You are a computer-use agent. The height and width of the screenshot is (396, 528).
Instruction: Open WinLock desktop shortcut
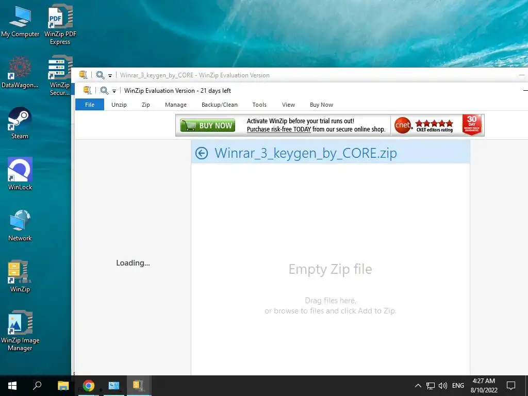[20, 174]
